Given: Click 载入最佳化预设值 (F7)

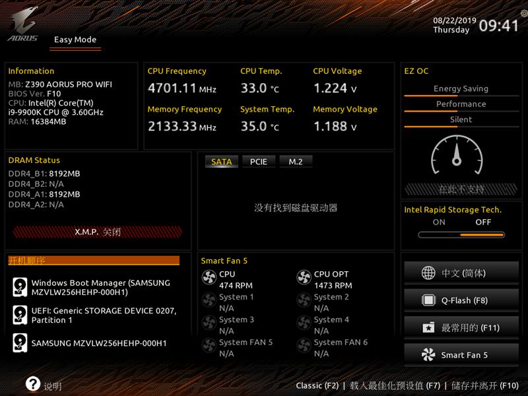Looking at the screenshot, I should pyautogui.click(x=395, y=385).
